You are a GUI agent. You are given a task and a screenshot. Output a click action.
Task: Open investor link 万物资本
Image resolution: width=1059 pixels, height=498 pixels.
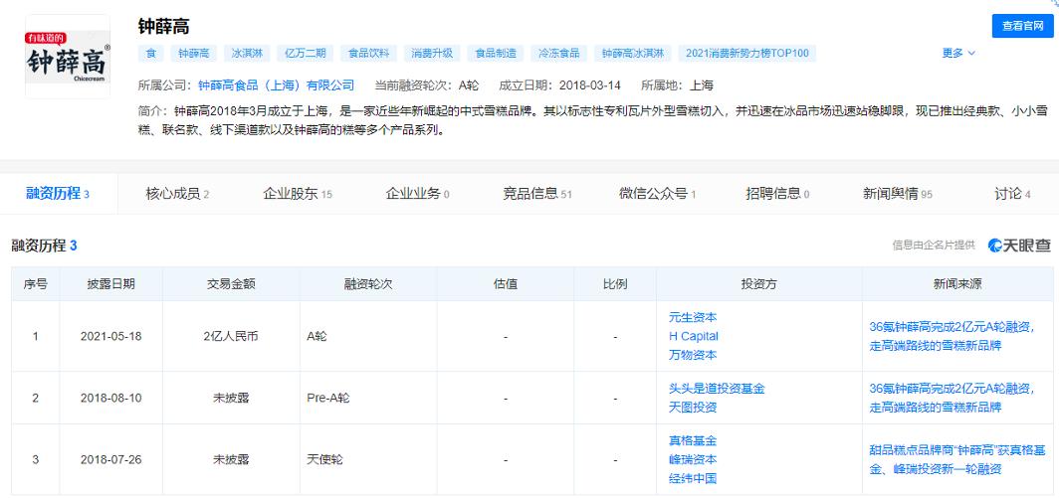pyautogui.click(x=693, y=355)
